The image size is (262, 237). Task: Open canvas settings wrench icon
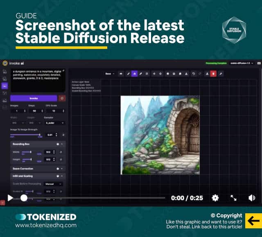pos(221,74)
